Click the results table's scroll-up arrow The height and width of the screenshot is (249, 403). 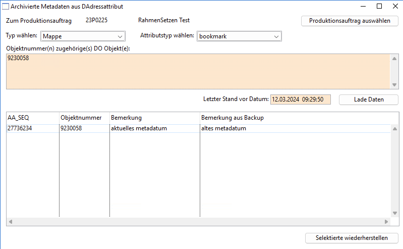(x=394, y=129)
